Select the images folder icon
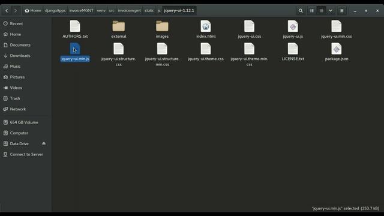The height and width of the screenshot is (216, 384). [x=162, y=26]
